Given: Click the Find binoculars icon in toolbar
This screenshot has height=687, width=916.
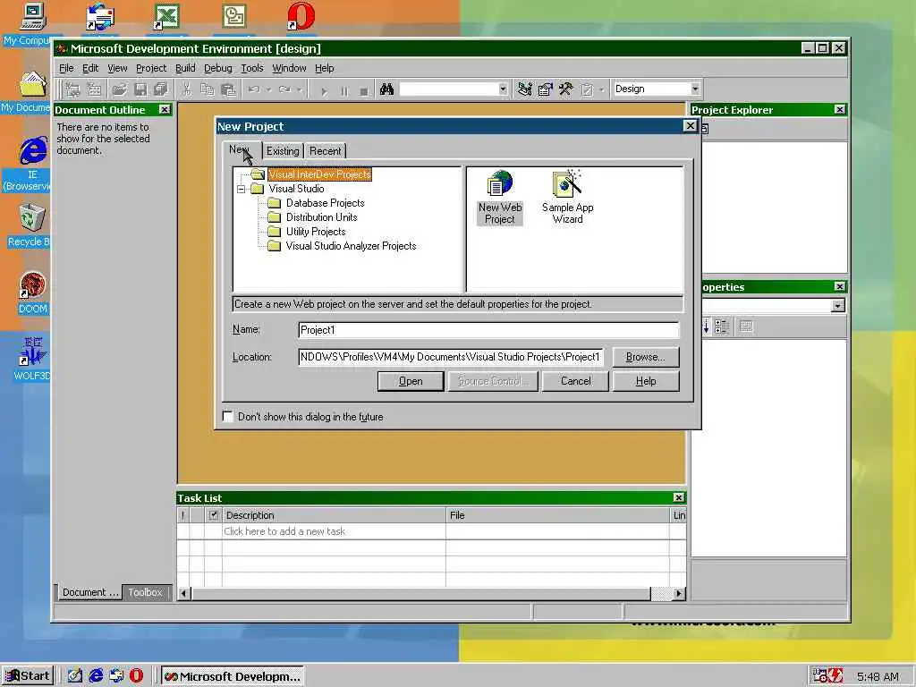Looking at the screenshot, I should [386, 89].
